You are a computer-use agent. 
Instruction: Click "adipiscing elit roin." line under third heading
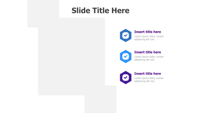pos(145,81)
